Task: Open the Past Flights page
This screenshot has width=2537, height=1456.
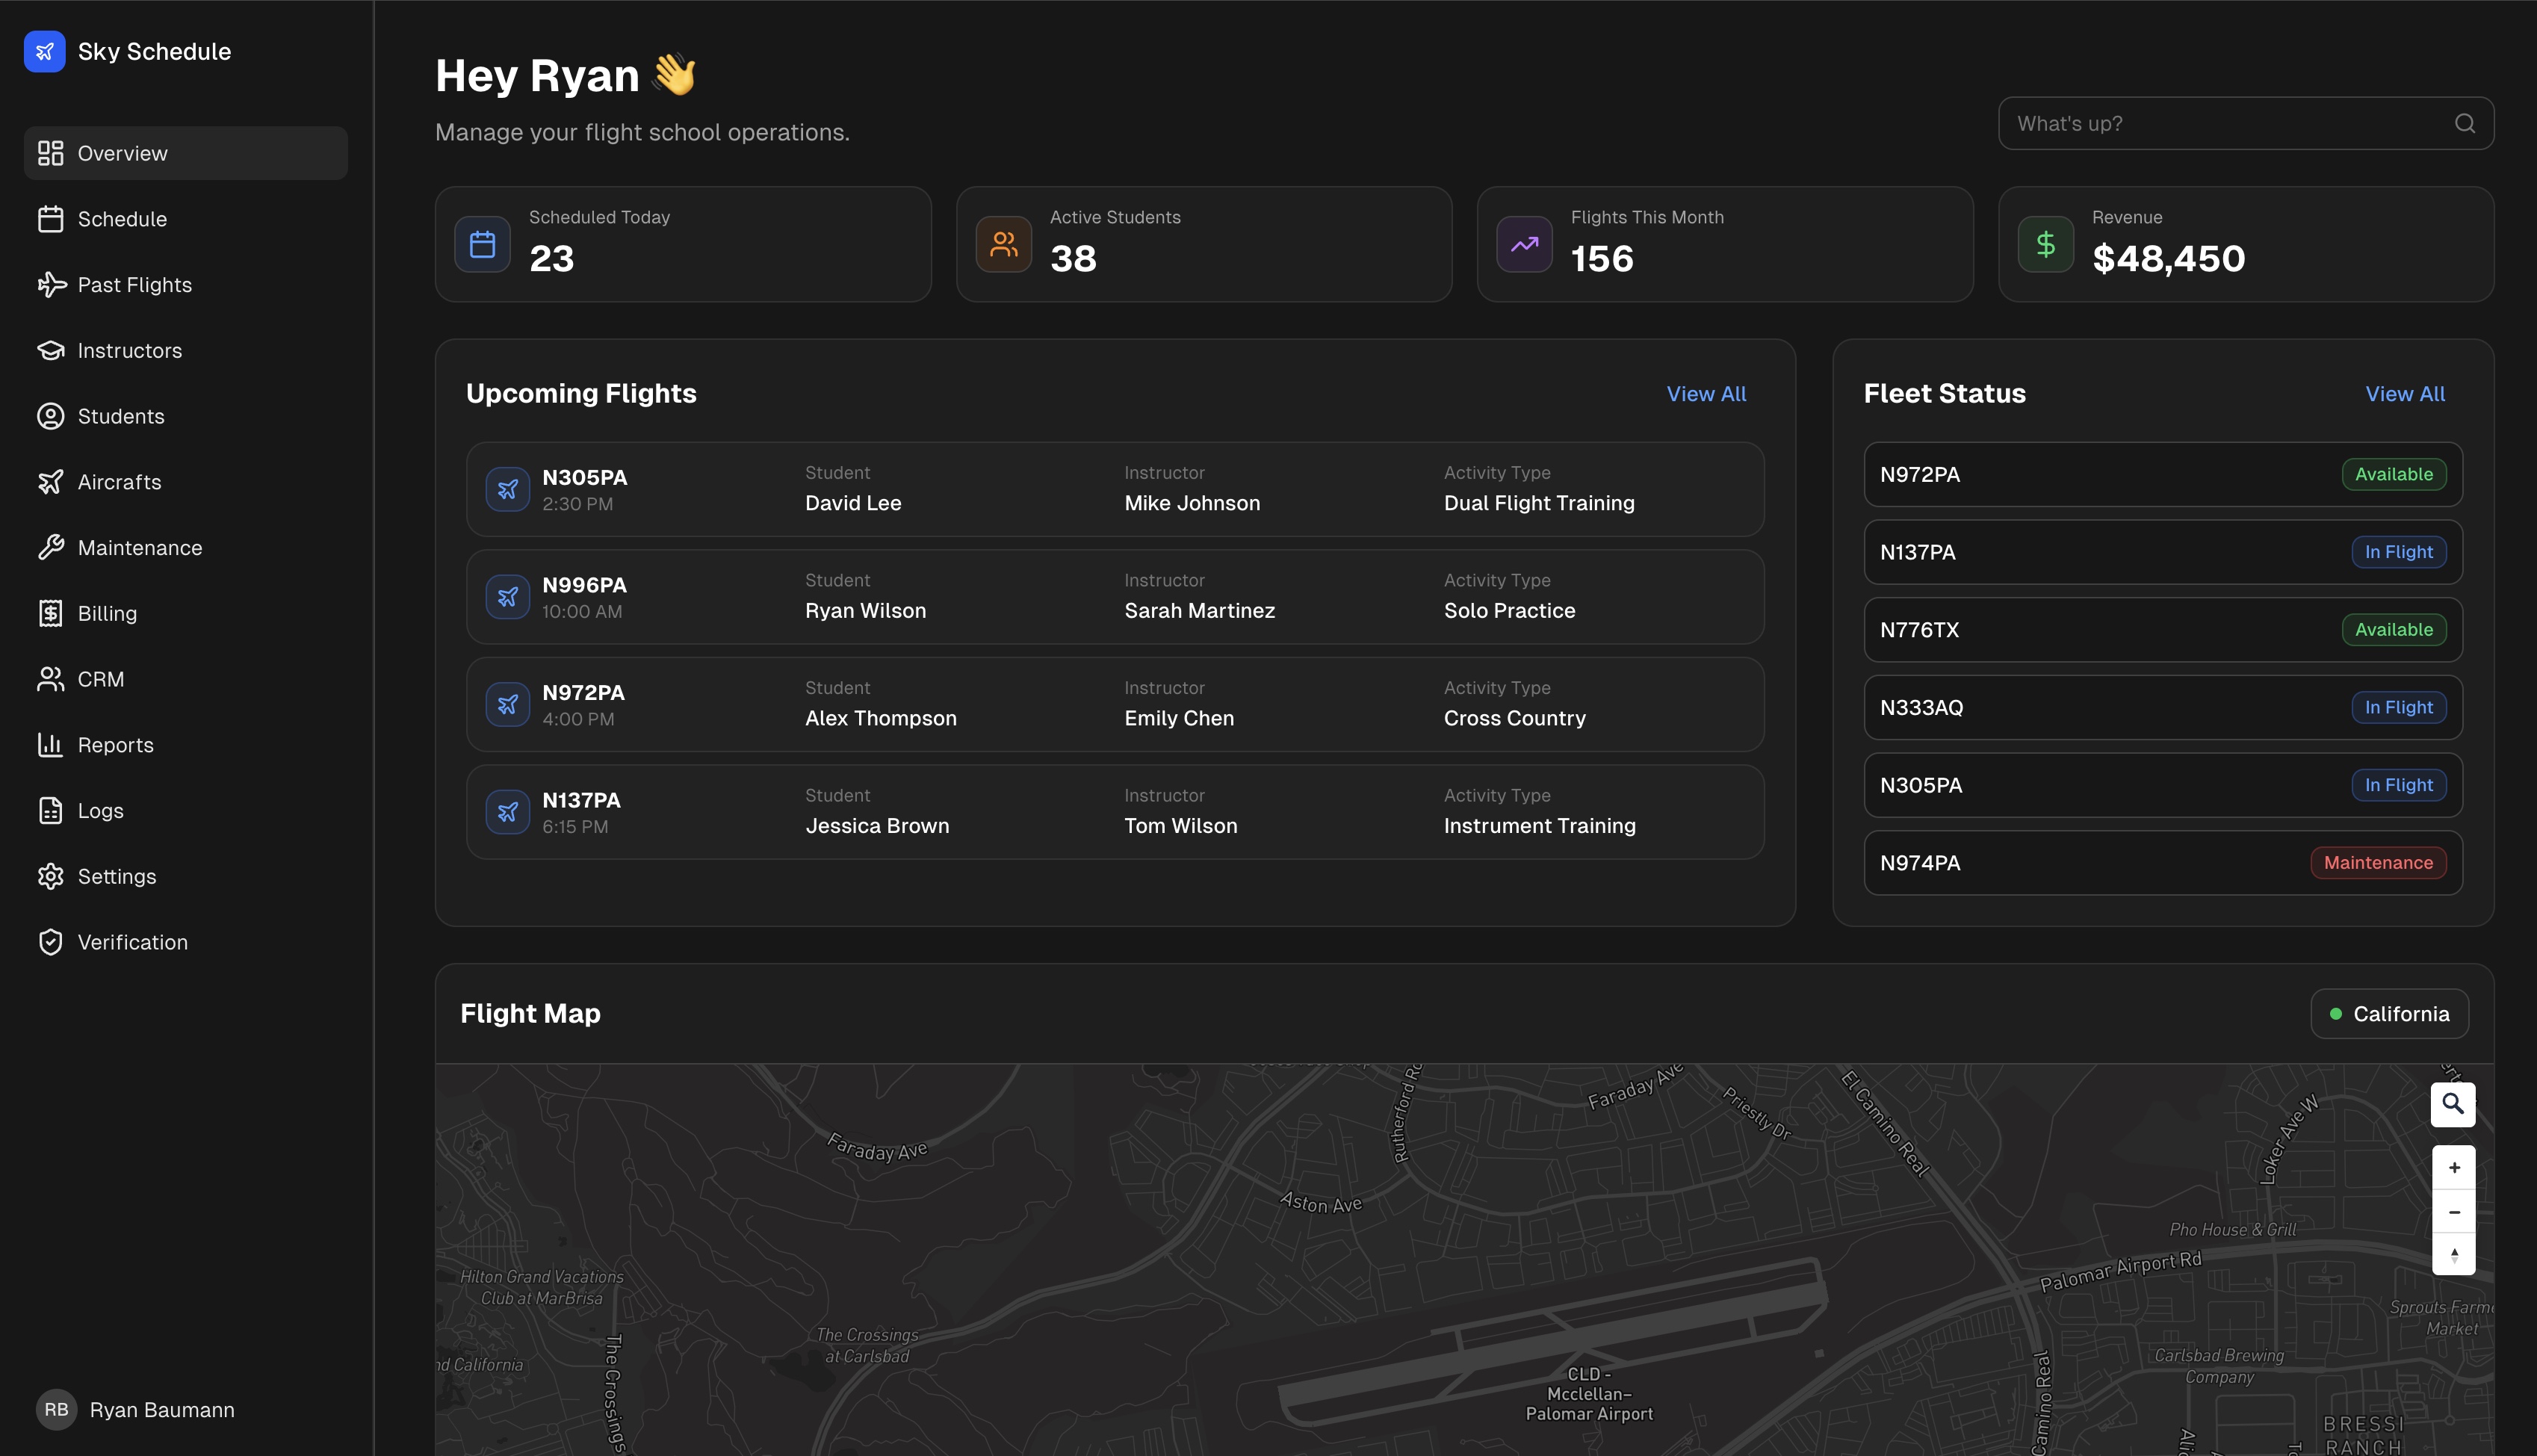Action: tap(134, 285)
